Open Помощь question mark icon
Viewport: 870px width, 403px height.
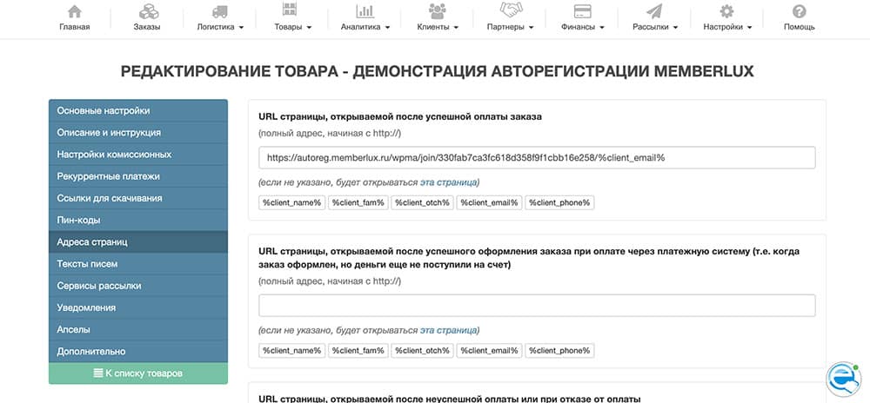[x=799, y=11]
